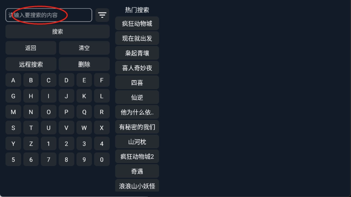
Task: Select hot search 疯狂动物城2
Action: pyautogui.click(x=137, y=156)
